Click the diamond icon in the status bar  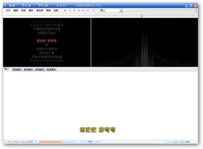coord(36,142)
